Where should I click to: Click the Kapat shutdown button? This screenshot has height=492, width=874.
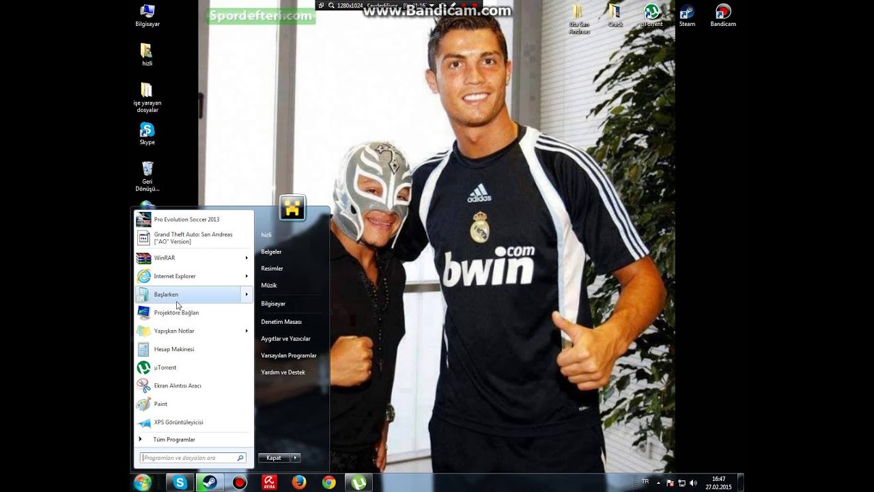click(x=274, y=458)
